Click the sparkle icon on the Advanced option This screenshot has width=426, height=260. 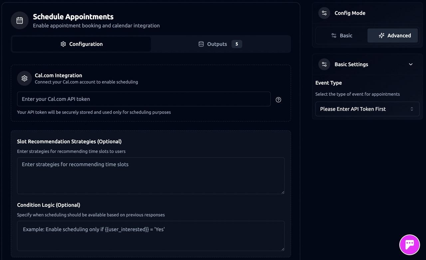381,36
